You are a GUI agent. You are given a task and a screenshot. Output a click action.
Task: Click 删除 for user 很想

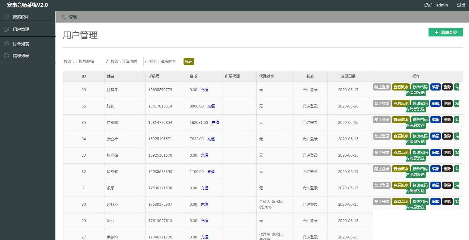coord(447,185)
